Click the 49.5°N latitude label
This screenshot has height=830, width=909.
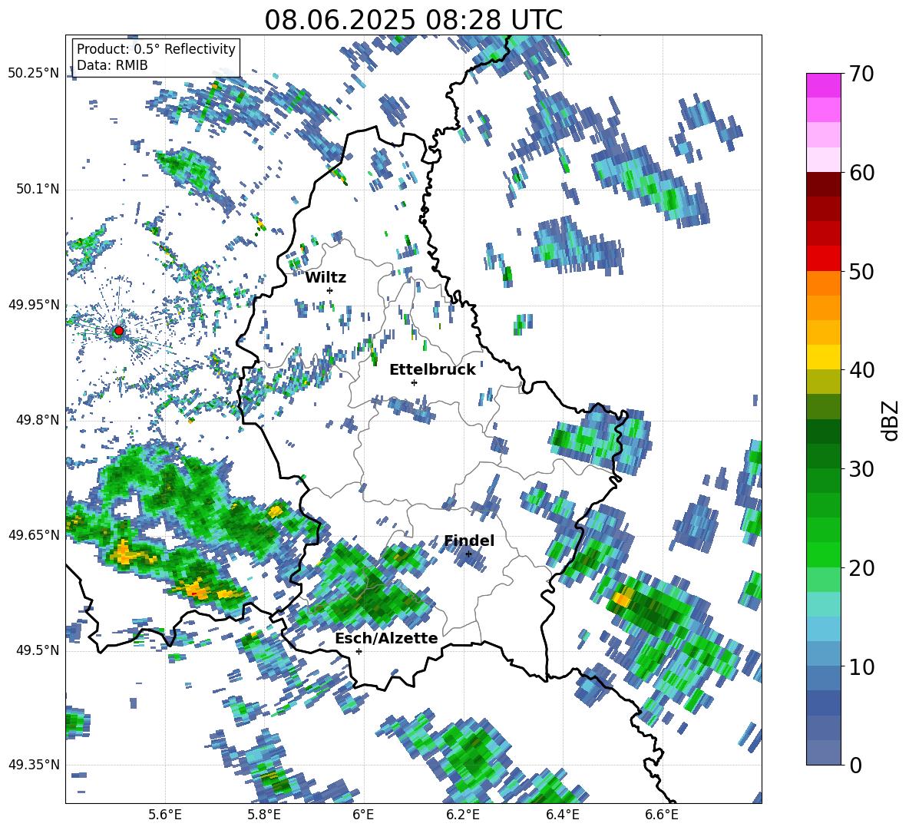(x=38, y=650)
